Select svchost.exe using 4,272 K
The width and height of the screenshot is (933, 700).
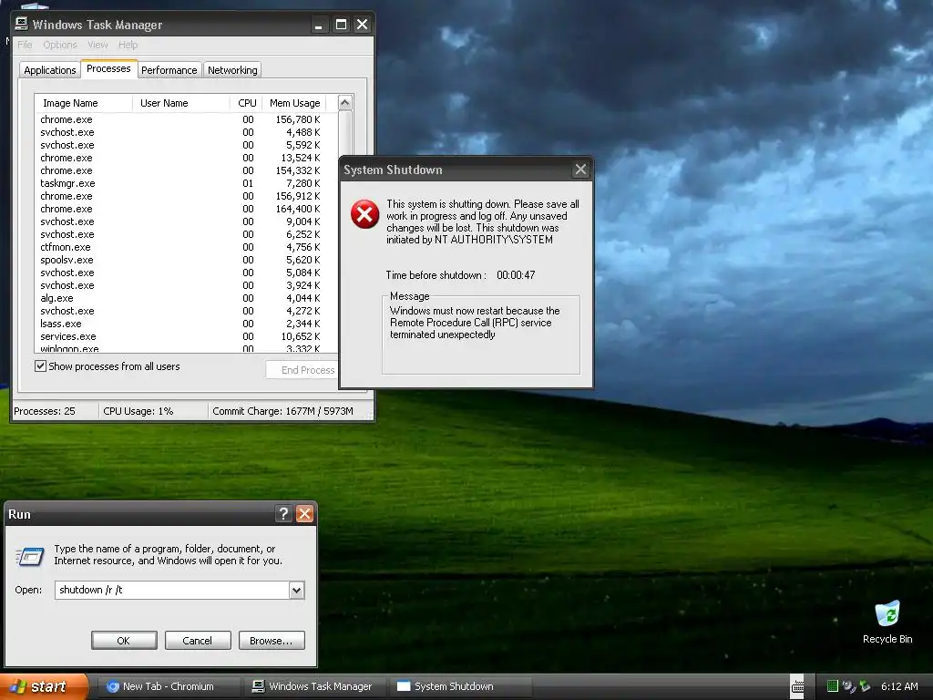(x=180, y=312)
